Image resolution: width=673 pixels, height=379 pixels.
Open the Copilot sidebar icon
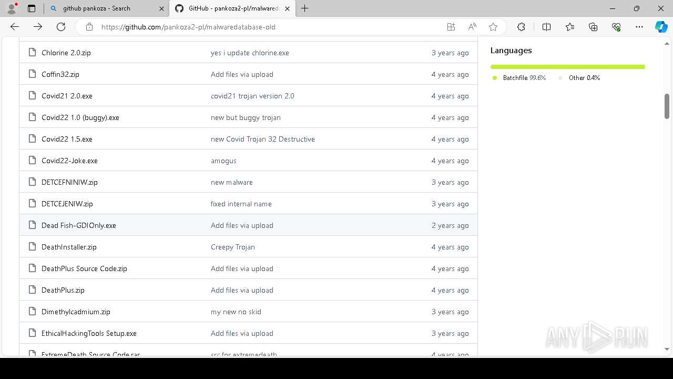click(661, 27)
